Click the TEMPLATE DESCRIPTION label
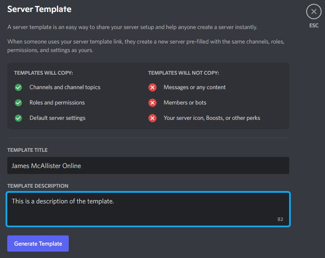325x258 pixels. 38,186
